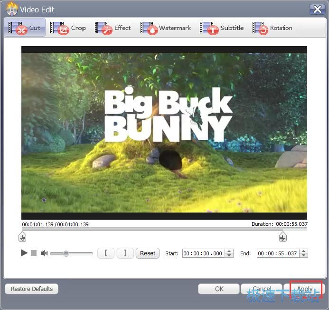The height and width of the screenshot is (310, 329).
Task: Stop the video playback
Action: pyautogui.click(x=34, y=253)
